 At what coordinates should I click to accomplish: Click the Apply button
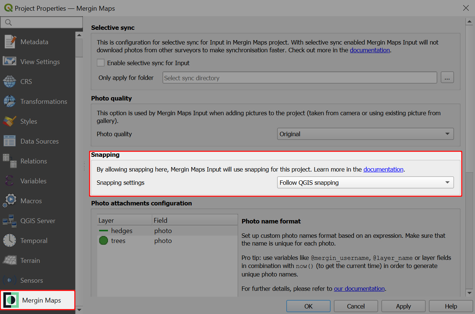(x=403, y=306)
